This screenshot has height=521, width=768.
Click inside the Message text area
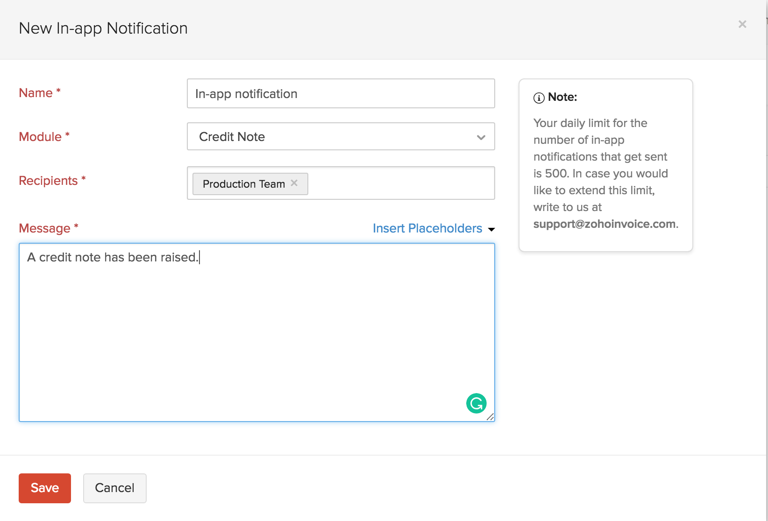pyautogui.click(x=256, y=331)
